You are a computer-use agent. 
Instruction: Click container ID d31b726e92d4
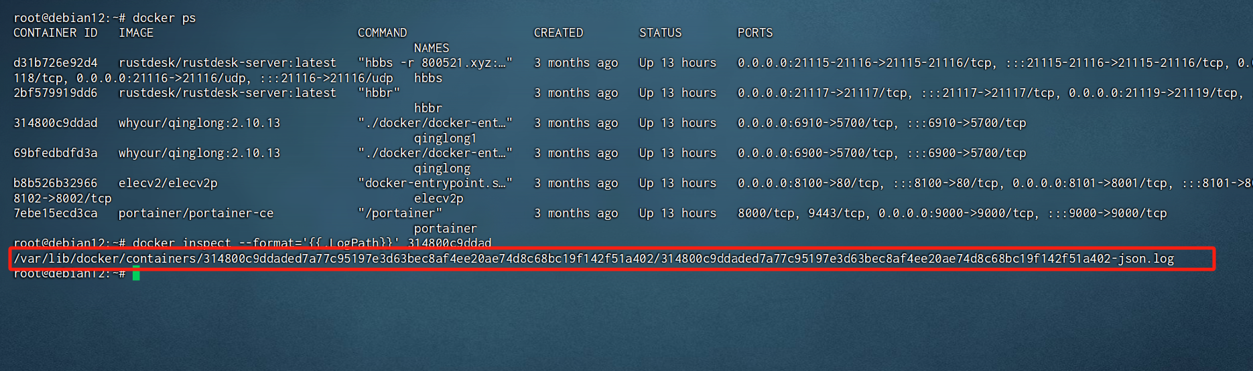[x=56, y=63]
